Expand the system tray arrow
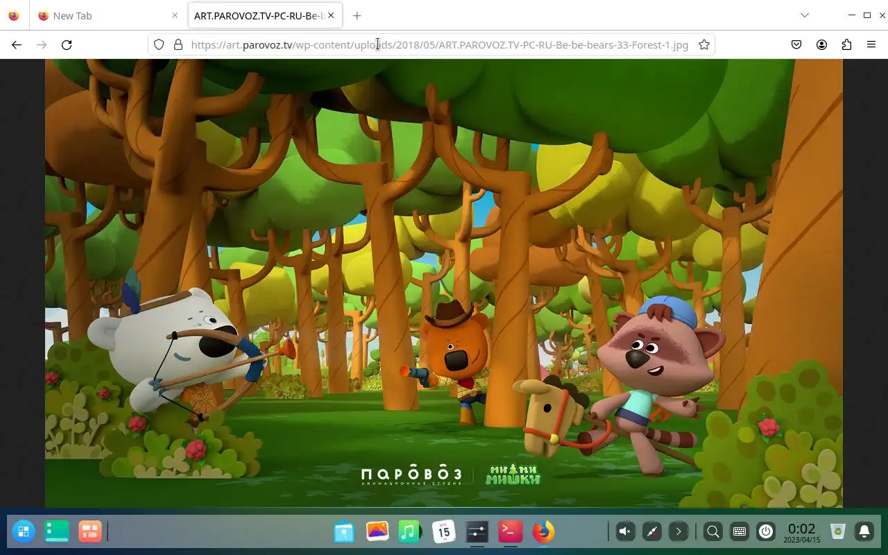This screenshot has height=555, width=888. (x=678, y=532)
